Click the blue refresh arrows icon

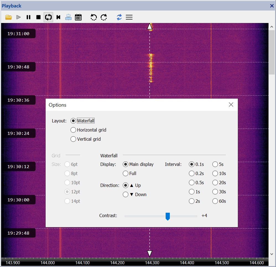[119, 17]
